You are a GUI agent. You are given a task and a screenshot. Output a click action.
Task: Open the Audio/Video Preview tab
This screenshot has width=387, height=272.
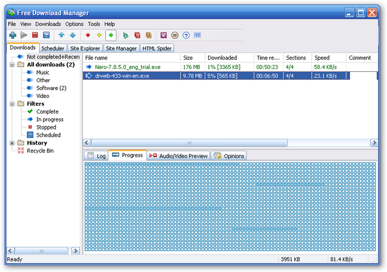pyautogui.click(x=179, y=156)
